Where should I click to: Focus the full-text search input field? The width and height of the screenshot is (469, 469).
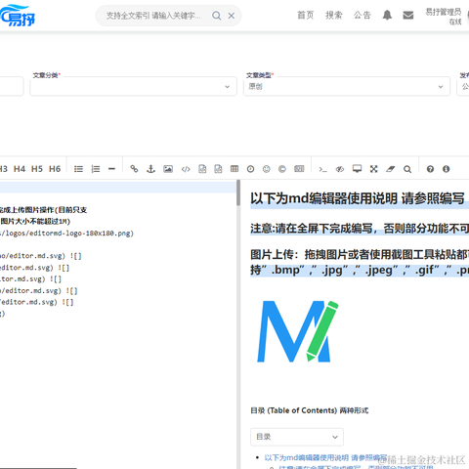153,16
